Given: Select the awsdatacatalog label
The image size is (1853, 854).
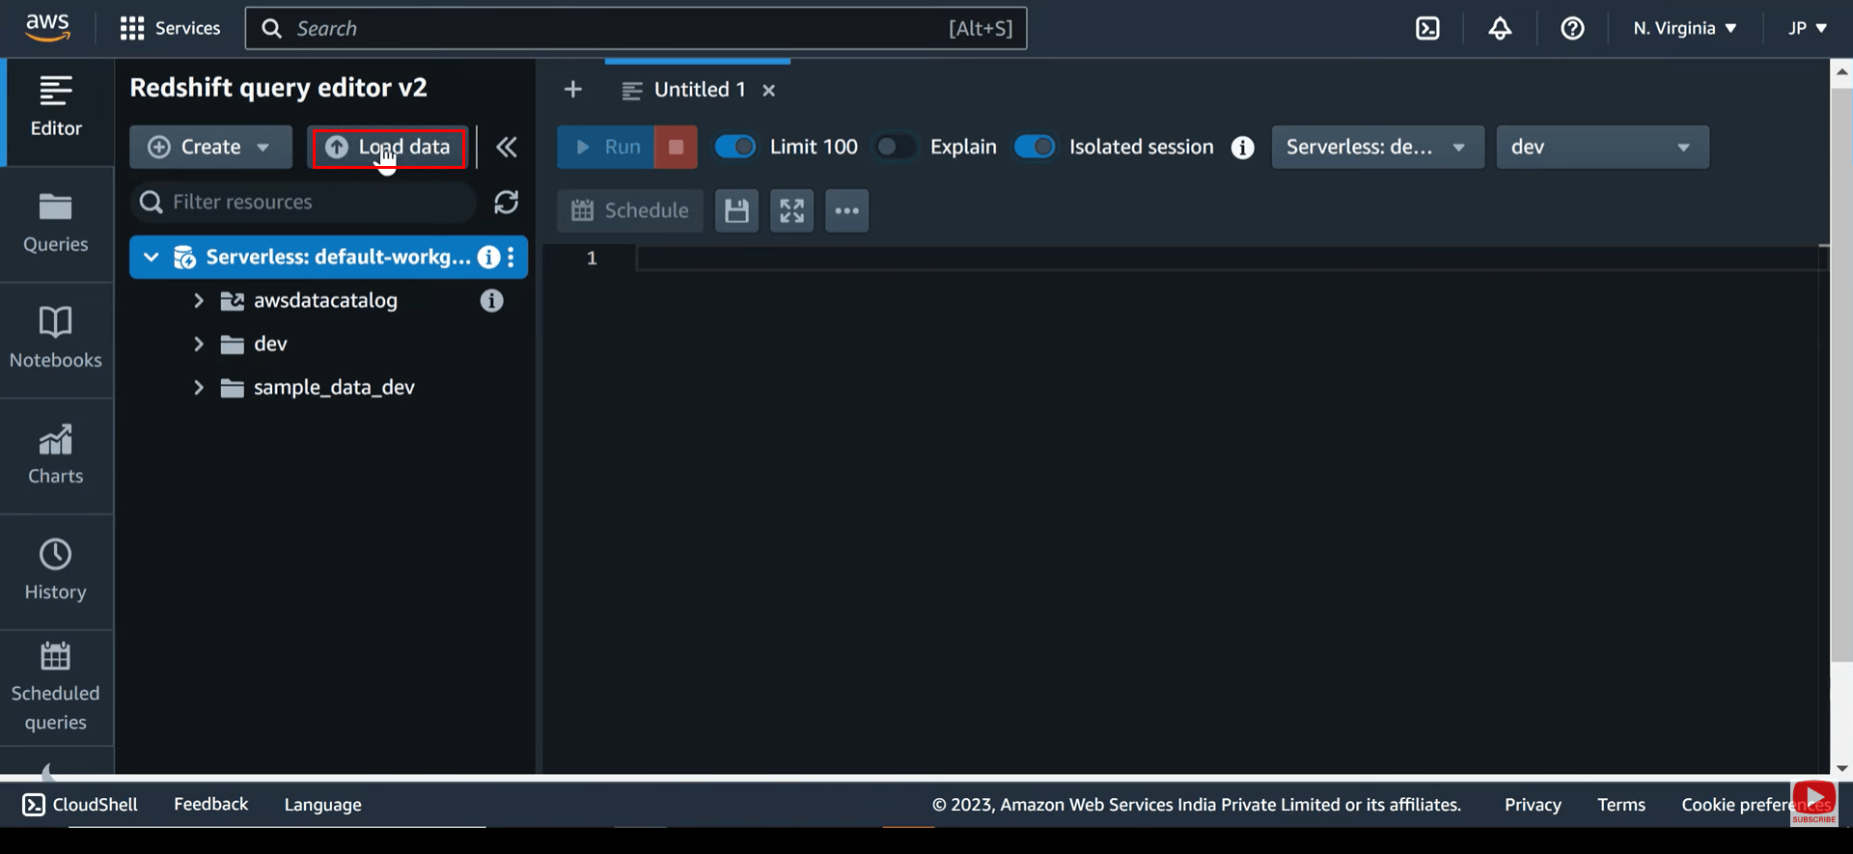Looking at the screenshot, I should click(x=325, y=300).
